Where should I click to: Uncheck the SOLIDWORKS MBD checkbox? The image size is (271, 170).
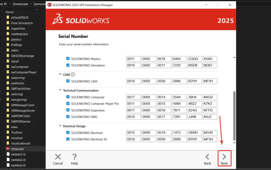point(68,117)
